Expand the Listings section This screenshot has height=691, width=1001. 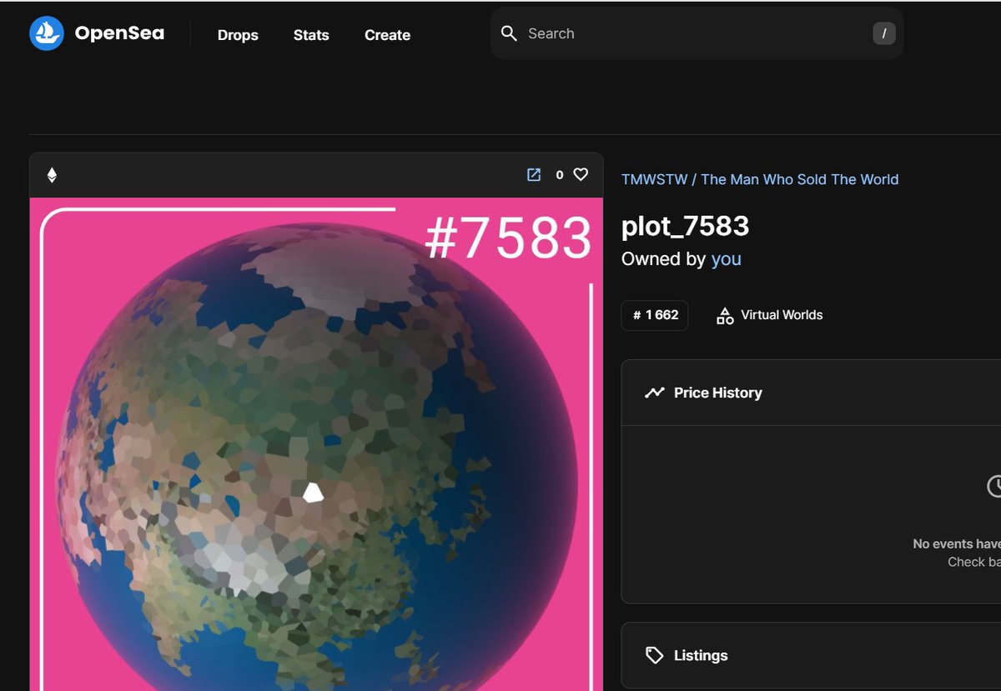tap(811, 655)
